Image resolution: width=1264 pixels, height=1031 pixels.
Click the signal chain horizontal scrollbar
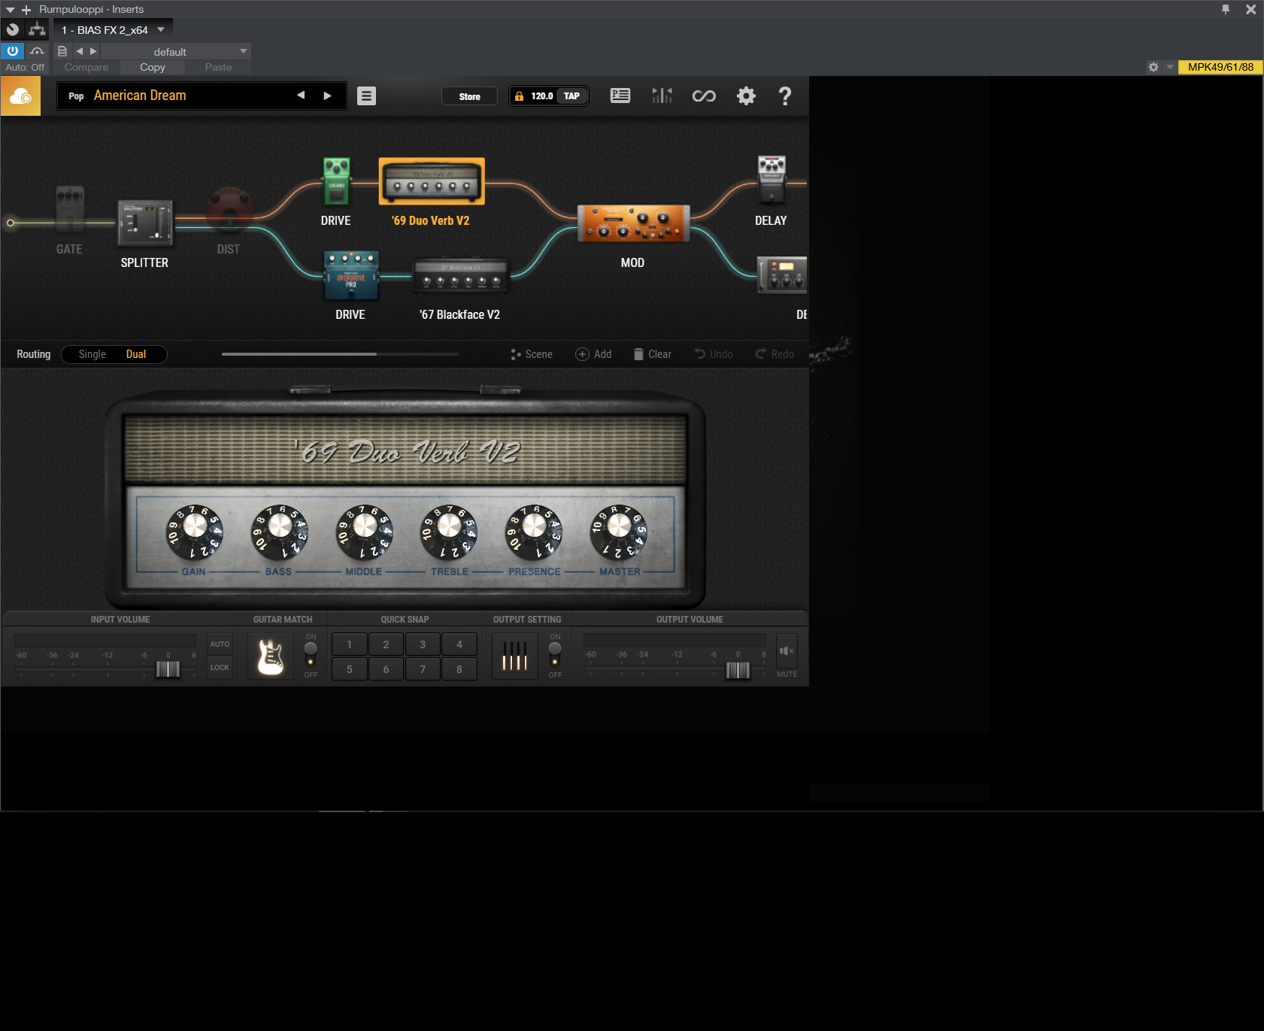click(299, 354)
